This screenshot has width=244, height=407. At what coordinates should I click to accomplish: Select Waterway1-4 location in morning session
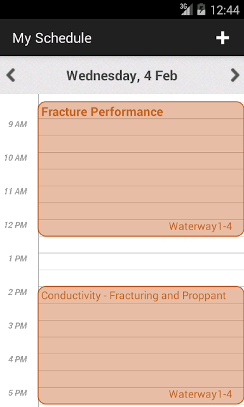(200, 226)
